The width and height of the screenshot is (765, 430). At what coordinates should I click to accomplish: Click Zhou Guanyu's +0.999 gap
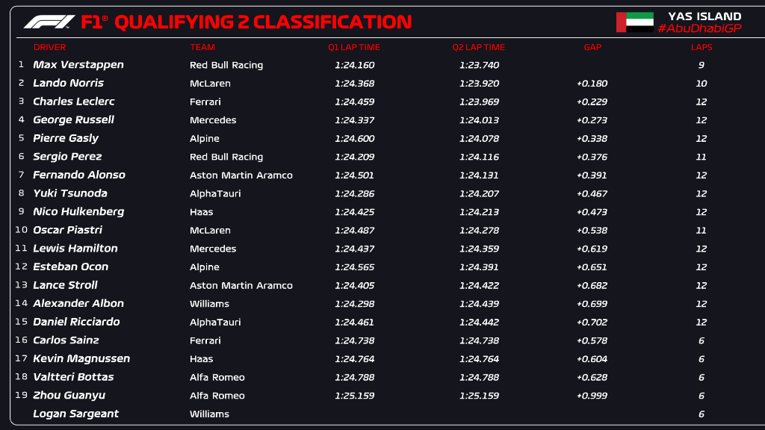pos(592,396)
